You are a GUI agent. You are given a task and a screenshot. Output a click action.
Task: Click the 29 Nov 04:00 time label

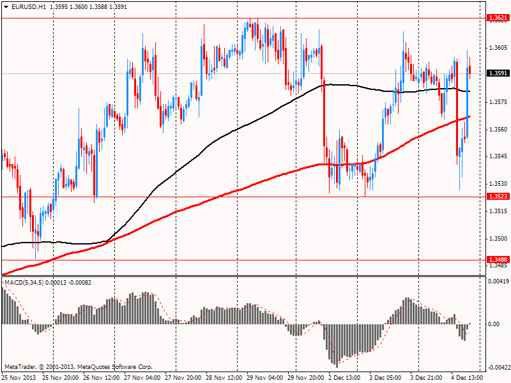coord(265,378)
